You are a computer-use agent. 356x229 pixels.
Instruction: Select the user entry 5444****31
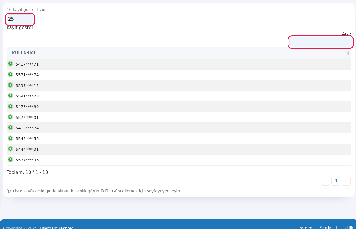(x=27, y=150)
